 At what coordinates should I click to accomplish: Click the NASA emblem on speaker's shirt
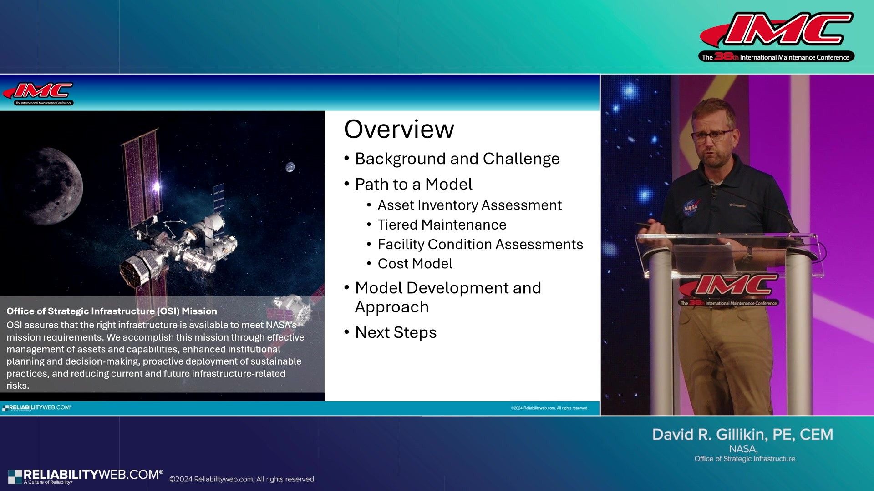pos(690,208)
